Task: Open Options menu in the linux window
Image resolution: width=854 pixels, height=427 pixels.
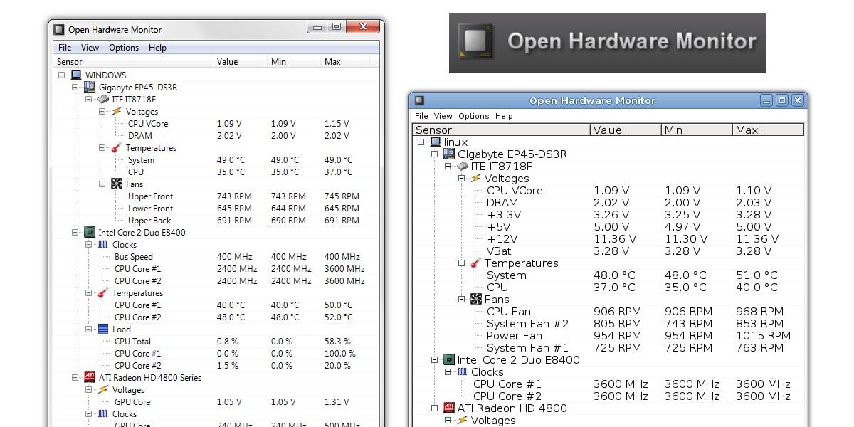Action: (x=473, y=116)
